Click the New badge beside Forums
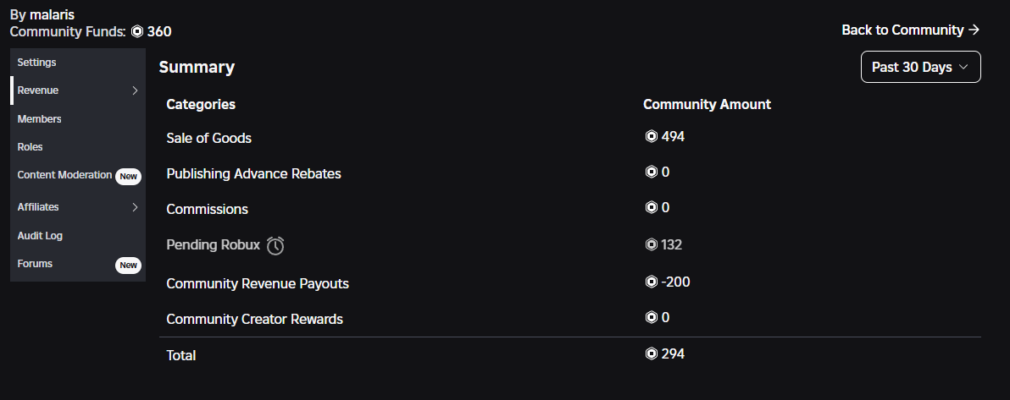1010x400 pixels. 128,265
